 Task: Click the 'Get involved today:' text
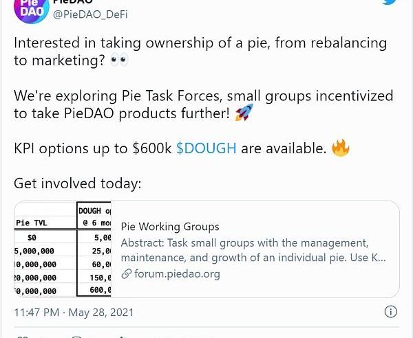click(x=78, y=183)
